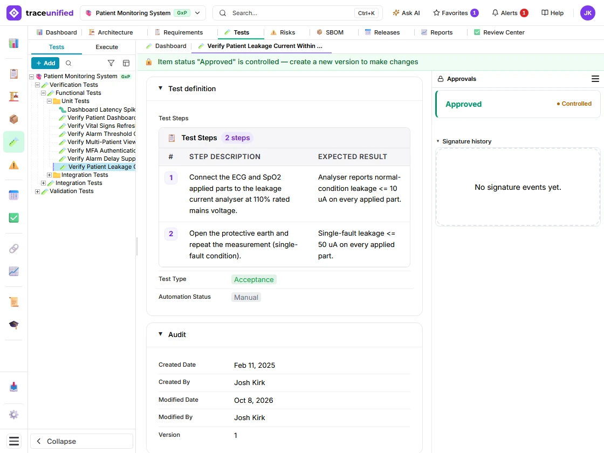Image resolution: width=604 pixels, height=453 pixels.
Task: Open the dashboard chart icon in sidebar
Action: [x=14, y=43]
